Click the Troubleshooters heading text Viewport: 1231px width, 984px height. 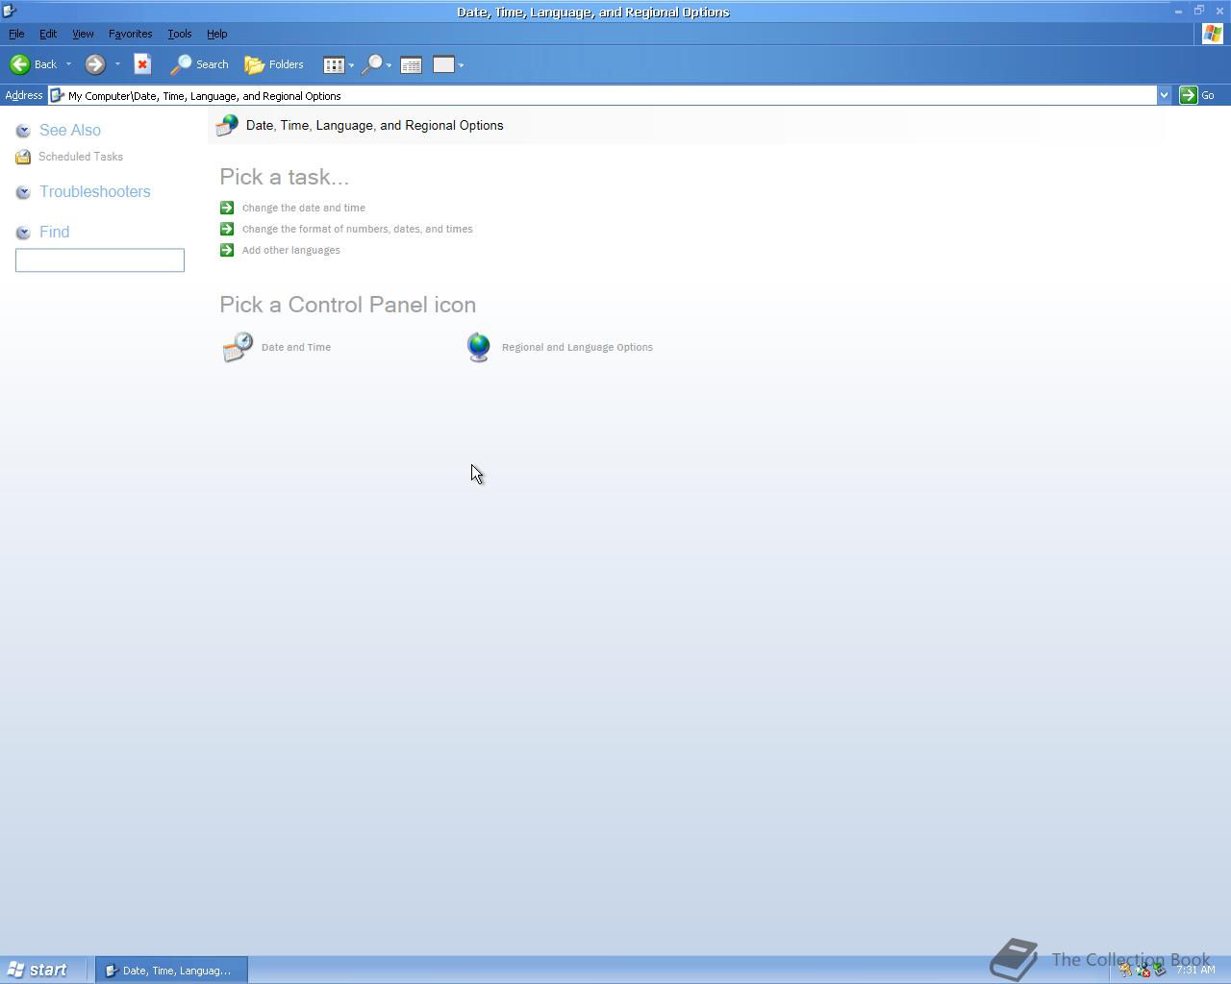point(95,192)
